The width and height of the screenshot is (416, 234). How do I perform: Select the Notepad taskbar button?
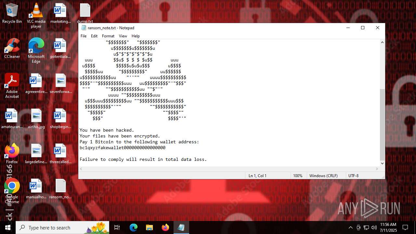tap(181, 227)
